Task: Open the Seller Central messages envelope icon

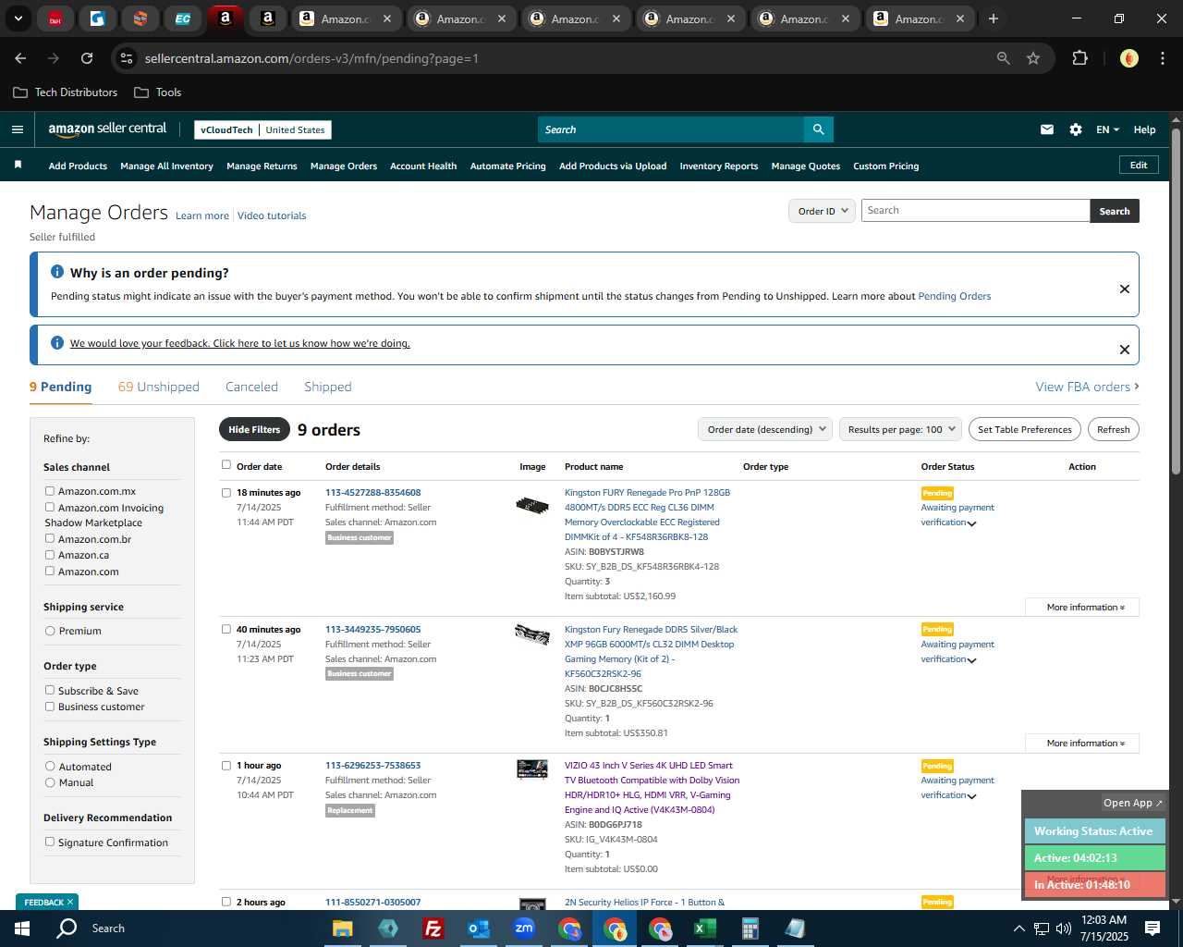Action: (1047, 129)
